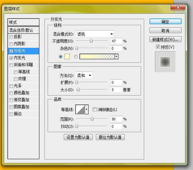Click the 确定 (OK) button

[x=165, y=22]
